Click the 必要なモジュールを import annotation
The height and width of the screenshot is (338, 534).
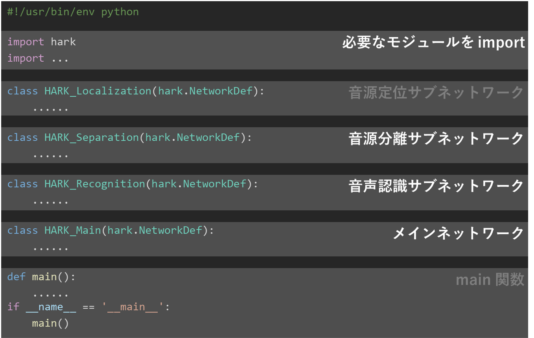[x=431, y=42]
